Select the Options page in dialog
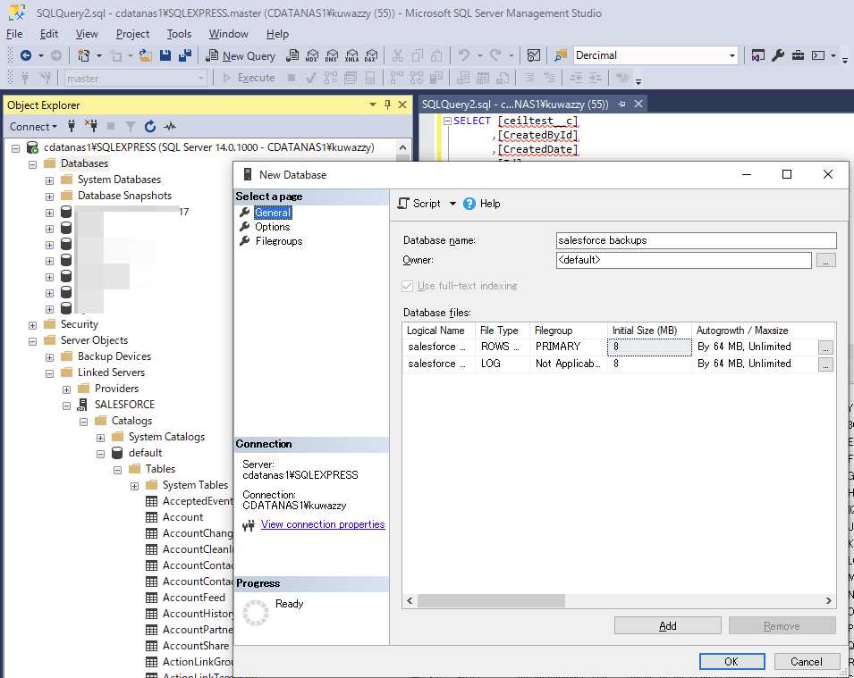854x678 pixels. tap(272, 227)
